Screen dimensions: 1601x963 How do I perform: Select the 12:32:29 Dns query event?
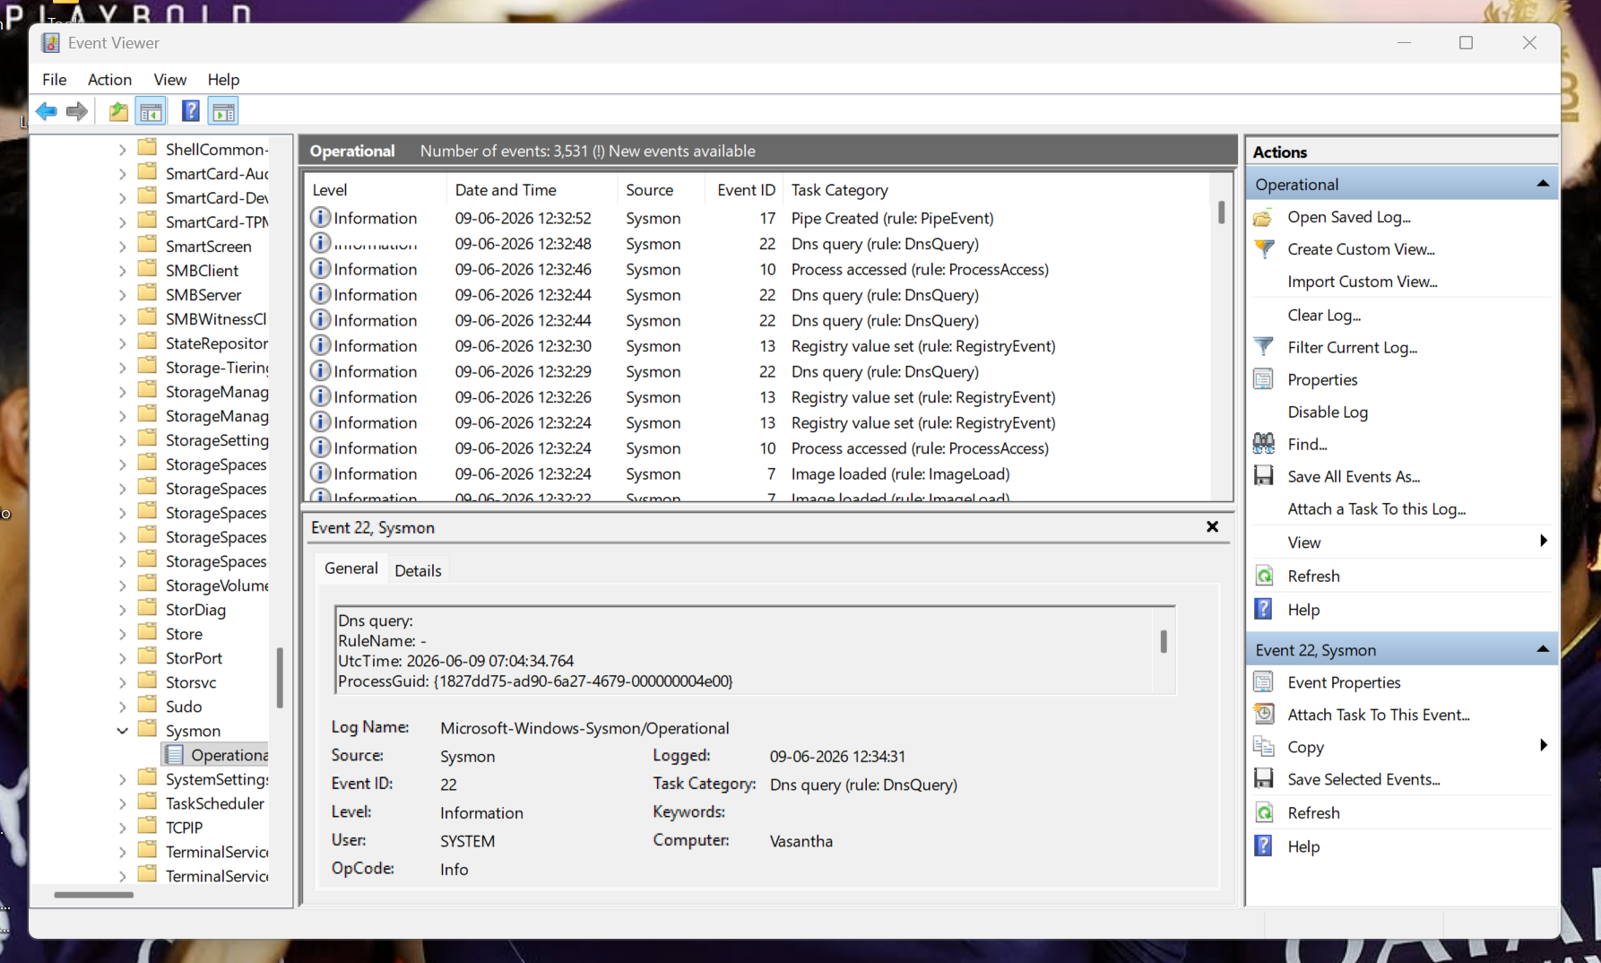pos(757,371)
